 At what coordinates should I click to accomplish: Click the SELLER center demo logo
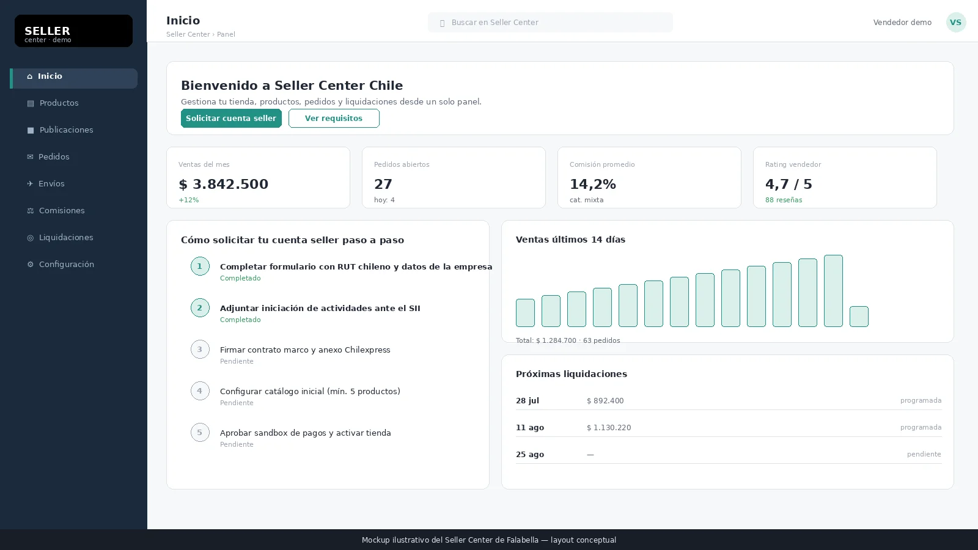(73, 31)
